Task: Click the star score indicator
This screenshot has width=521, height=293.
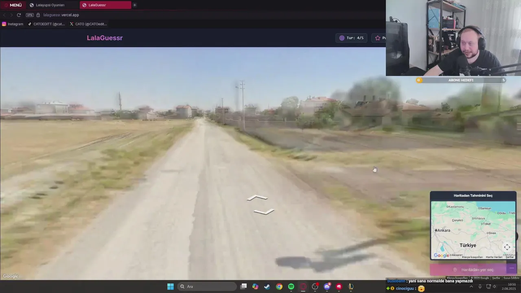Action: 379,38
